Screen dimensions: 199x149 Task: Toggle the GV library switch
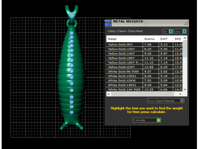[167, 31]
